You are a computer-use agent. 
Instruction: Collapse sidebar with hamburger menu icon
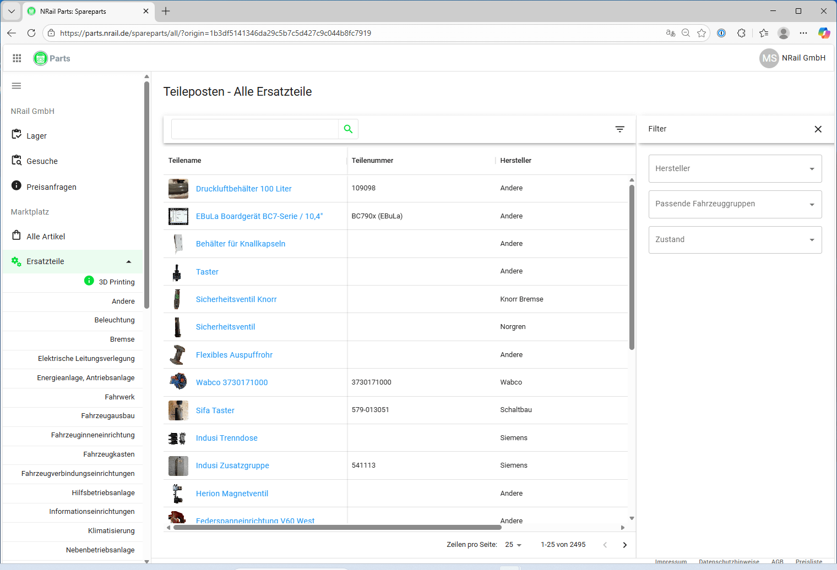(17, 86)
